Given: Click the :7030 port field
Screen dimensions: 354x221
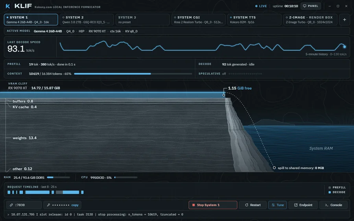Looking at the screenshot, I should 24,205.
